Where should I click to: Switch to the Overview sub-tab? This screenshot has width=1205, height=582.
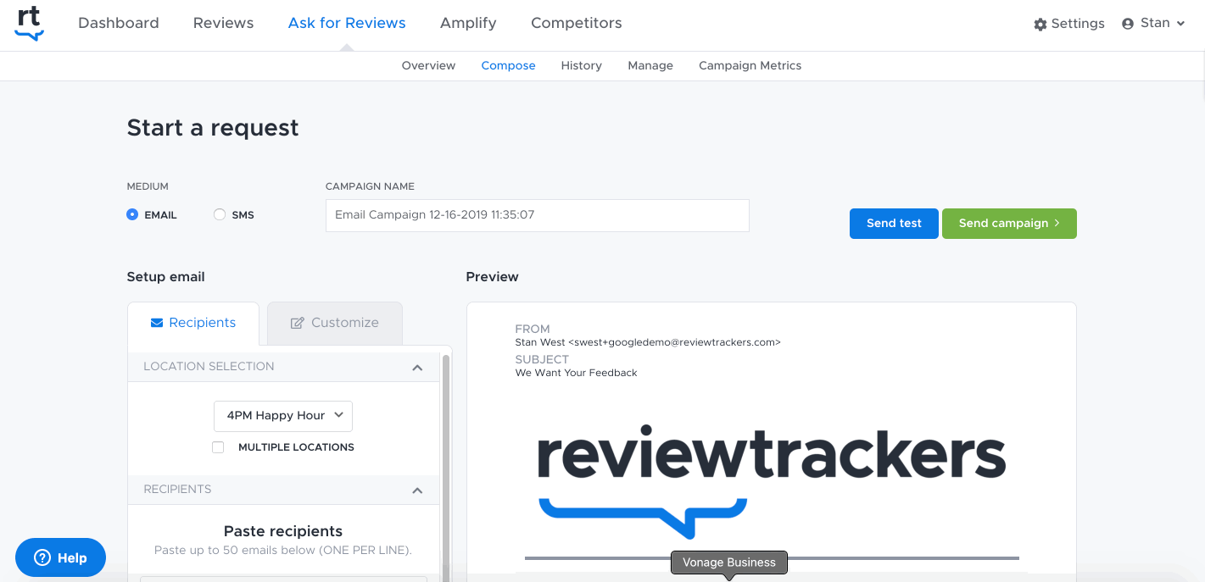(428, 65)
